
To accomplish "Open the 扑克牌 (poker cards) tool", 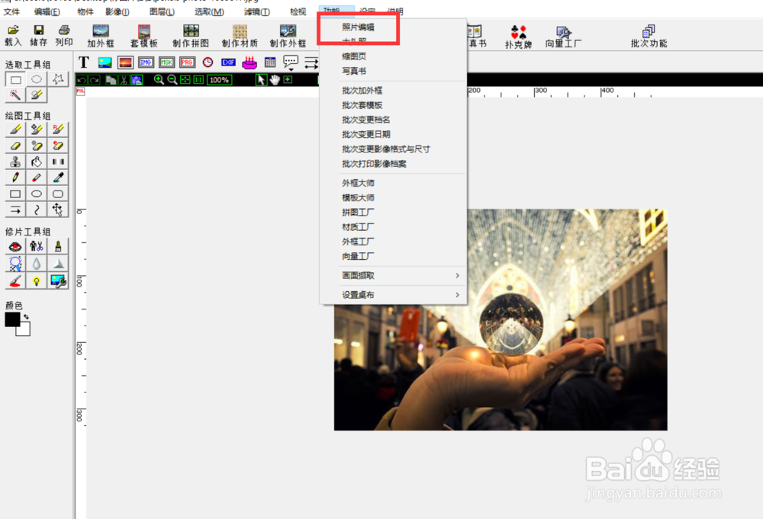I will click(x=518, y=37).
